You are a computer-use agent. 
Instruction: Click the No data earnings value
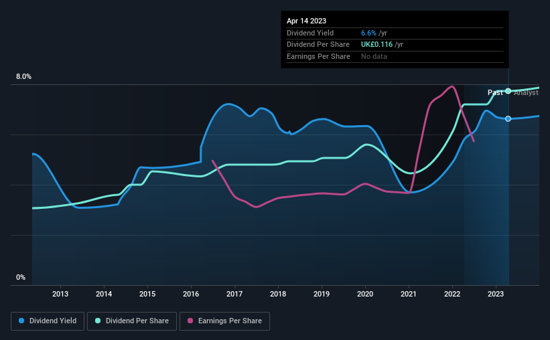click(374, 56)
